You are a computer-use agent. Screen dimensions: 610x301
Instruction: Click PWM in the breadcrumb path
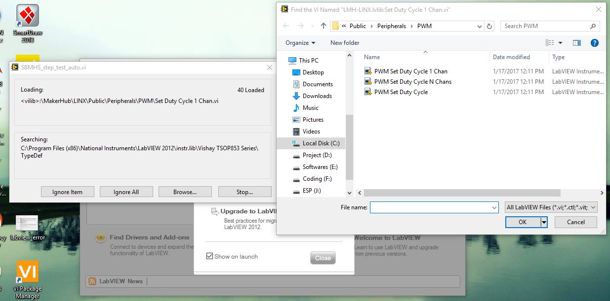pos(424,26)
